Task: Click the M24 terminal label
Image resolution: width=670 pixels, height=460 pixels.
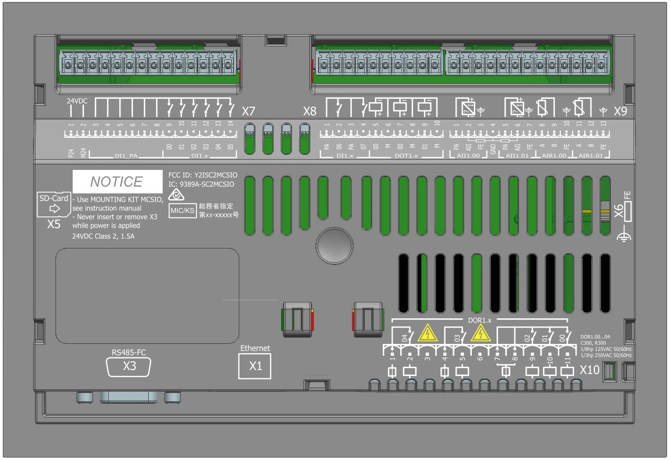Action: click(83, 153)
